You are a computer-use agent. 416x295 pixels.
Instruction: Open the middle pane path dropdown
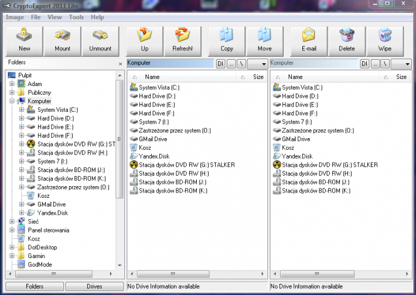click(257, 64)
